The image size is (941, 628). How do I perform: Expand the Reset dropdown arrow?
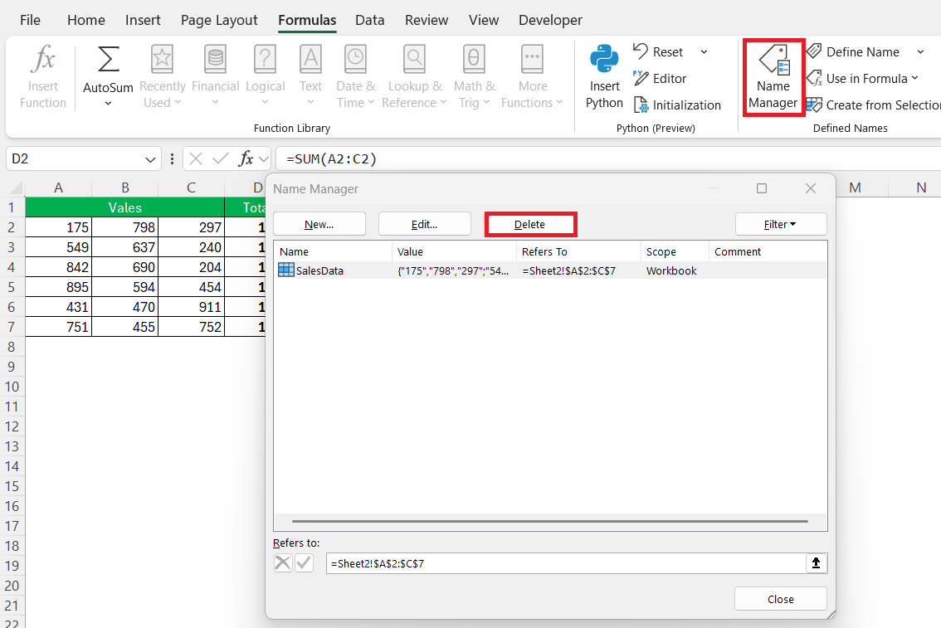point(704,52)
